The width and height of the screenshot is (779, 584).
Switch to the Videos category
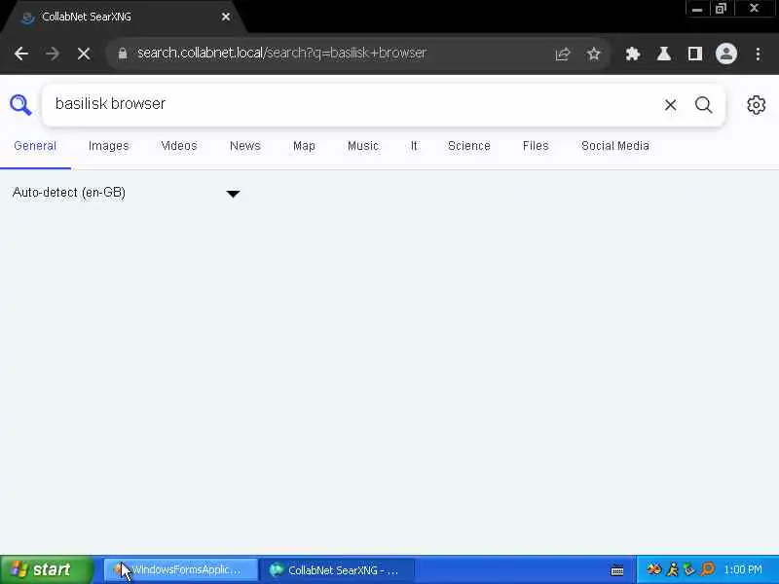pos(179,146)
